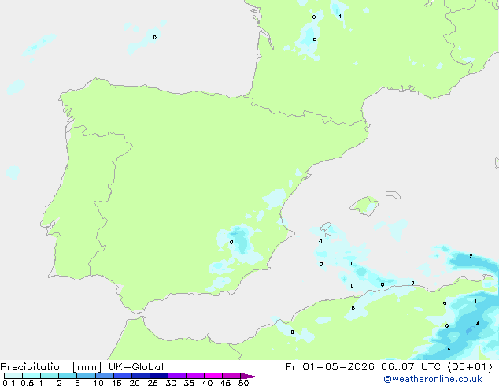Image resolution: width=499 pixels, height=386 pixels.
Task: Click the 45–50 mm legend color swatch
Action: (231, 376)
